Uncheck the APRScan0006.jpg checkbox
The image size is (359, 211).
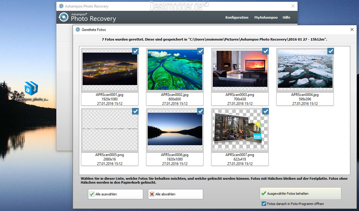point(200,111)
